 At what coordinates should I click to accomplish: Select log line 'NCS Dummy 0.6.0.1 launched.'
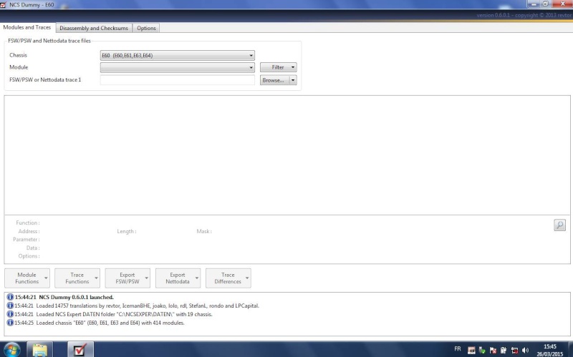coord(76,297)
